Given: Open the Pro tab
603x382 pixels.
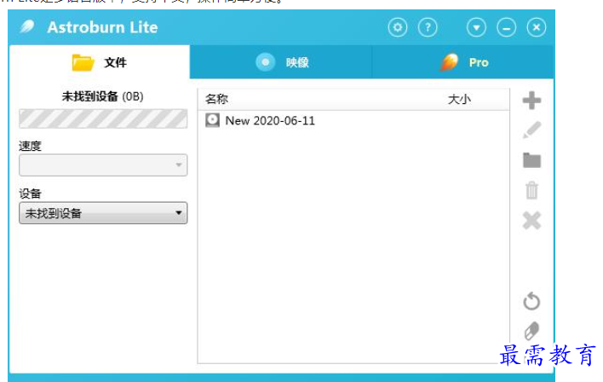Looking at the screenshot, I should coord(463,62).
